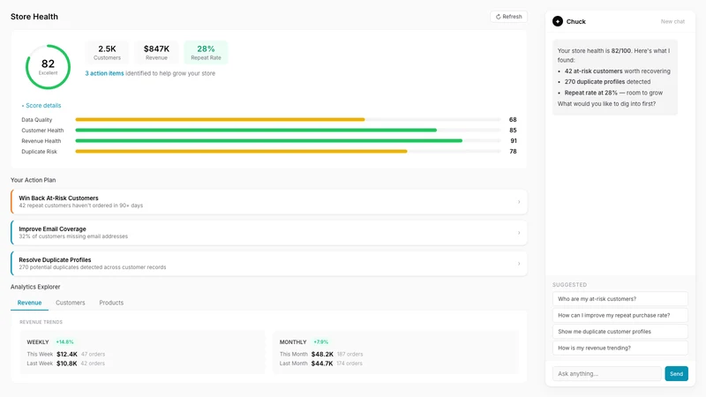Viewport: 706px width, 397px height.
Task: Switch to the Products tab
Action: point(111,303)
